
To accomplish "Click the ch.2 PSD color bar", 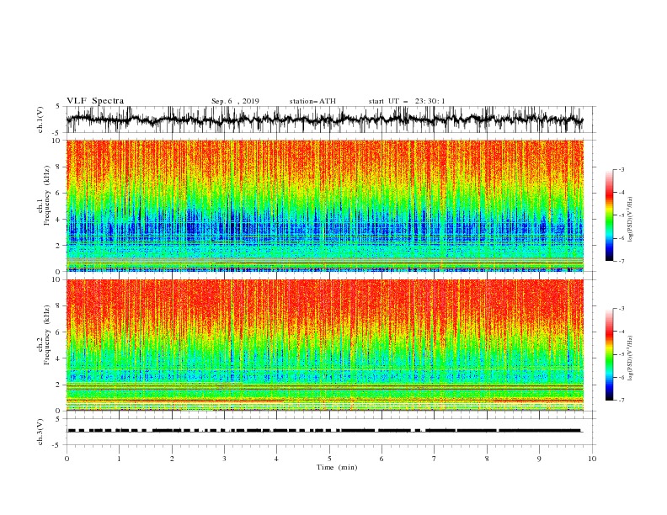I will [x=609, y=354].
